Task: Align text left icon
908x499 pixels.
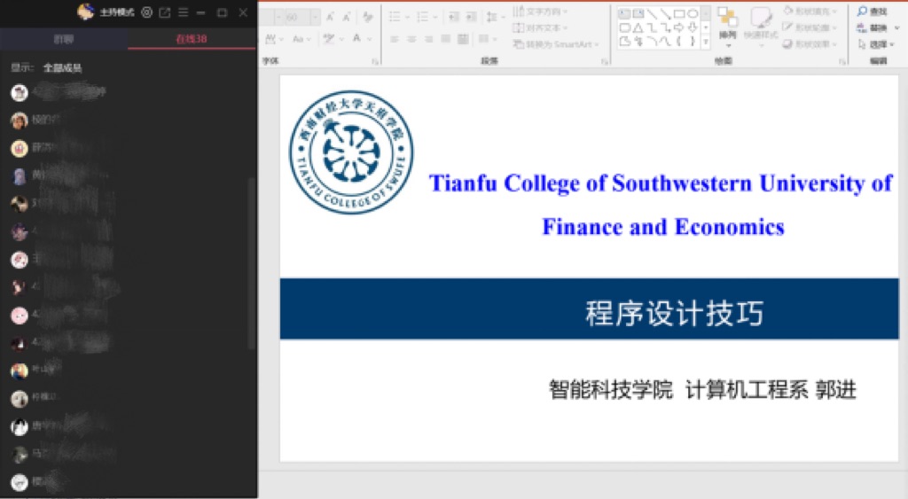Action: pyautogui.click(x=395, y=39)
